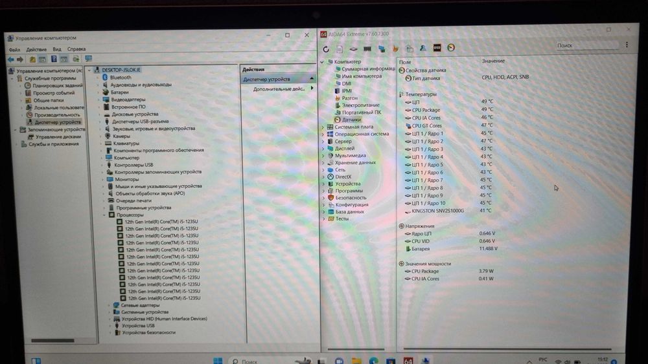Click the AIDA64 sensor gauge toolbar icon
This screenshot has height=364, width=648.
(451, 47)
